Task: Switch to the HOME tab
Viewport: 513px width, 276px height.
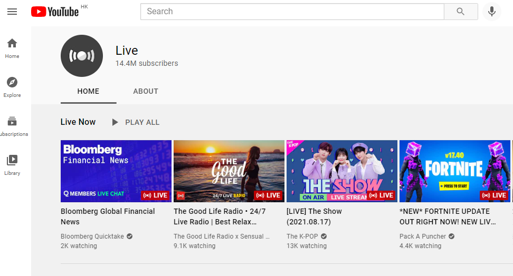Action: click(88, 92)
